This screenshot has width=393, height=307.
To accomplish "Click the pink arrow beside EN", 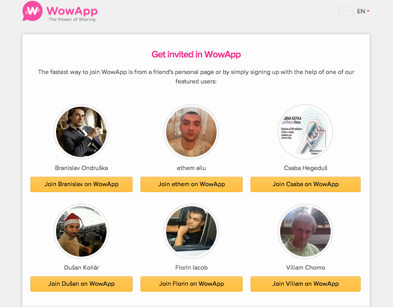I will point(368,11).
